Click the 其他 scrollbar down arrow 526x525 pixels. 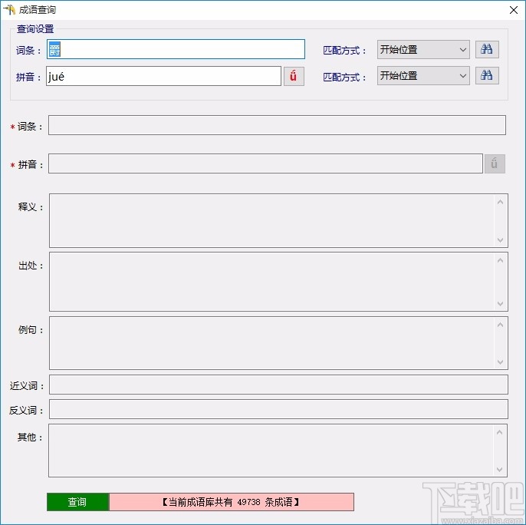499,469
